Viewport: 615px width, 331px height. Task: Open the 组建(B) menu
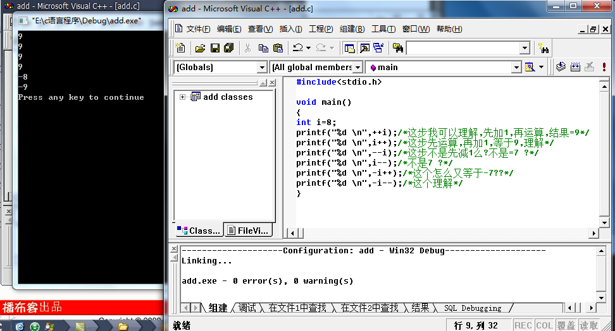(352, 29)
